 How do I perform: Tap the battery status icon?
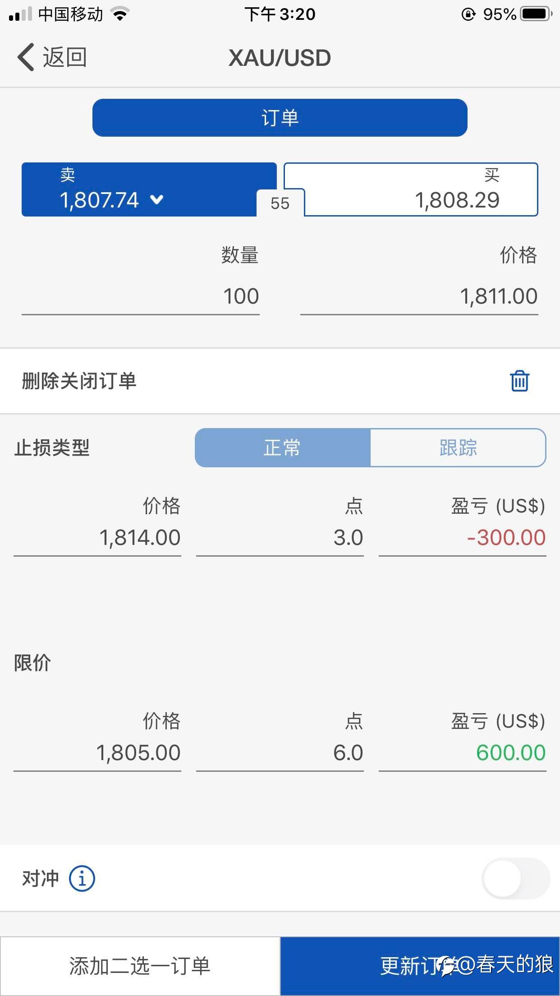pyautogui.click(x=537, y=14)
